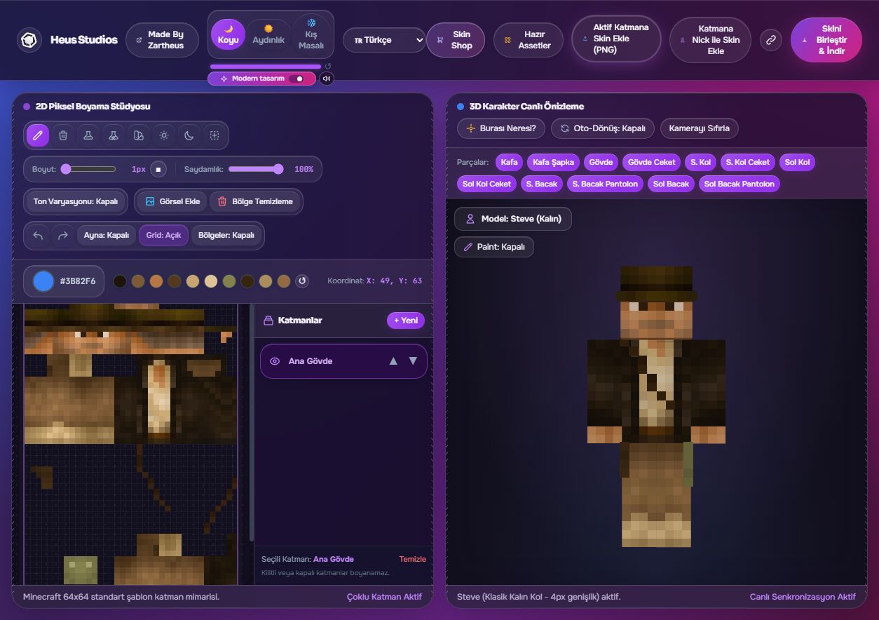Image resolution: width=879 pixels, height=620 pixels.
Task: Click the chain link icon button
Action: 771,40
